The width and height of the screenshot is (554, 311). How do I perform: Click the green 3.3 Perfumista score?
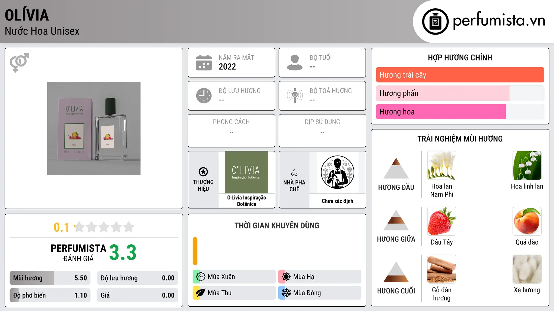[x=123, y=252]
